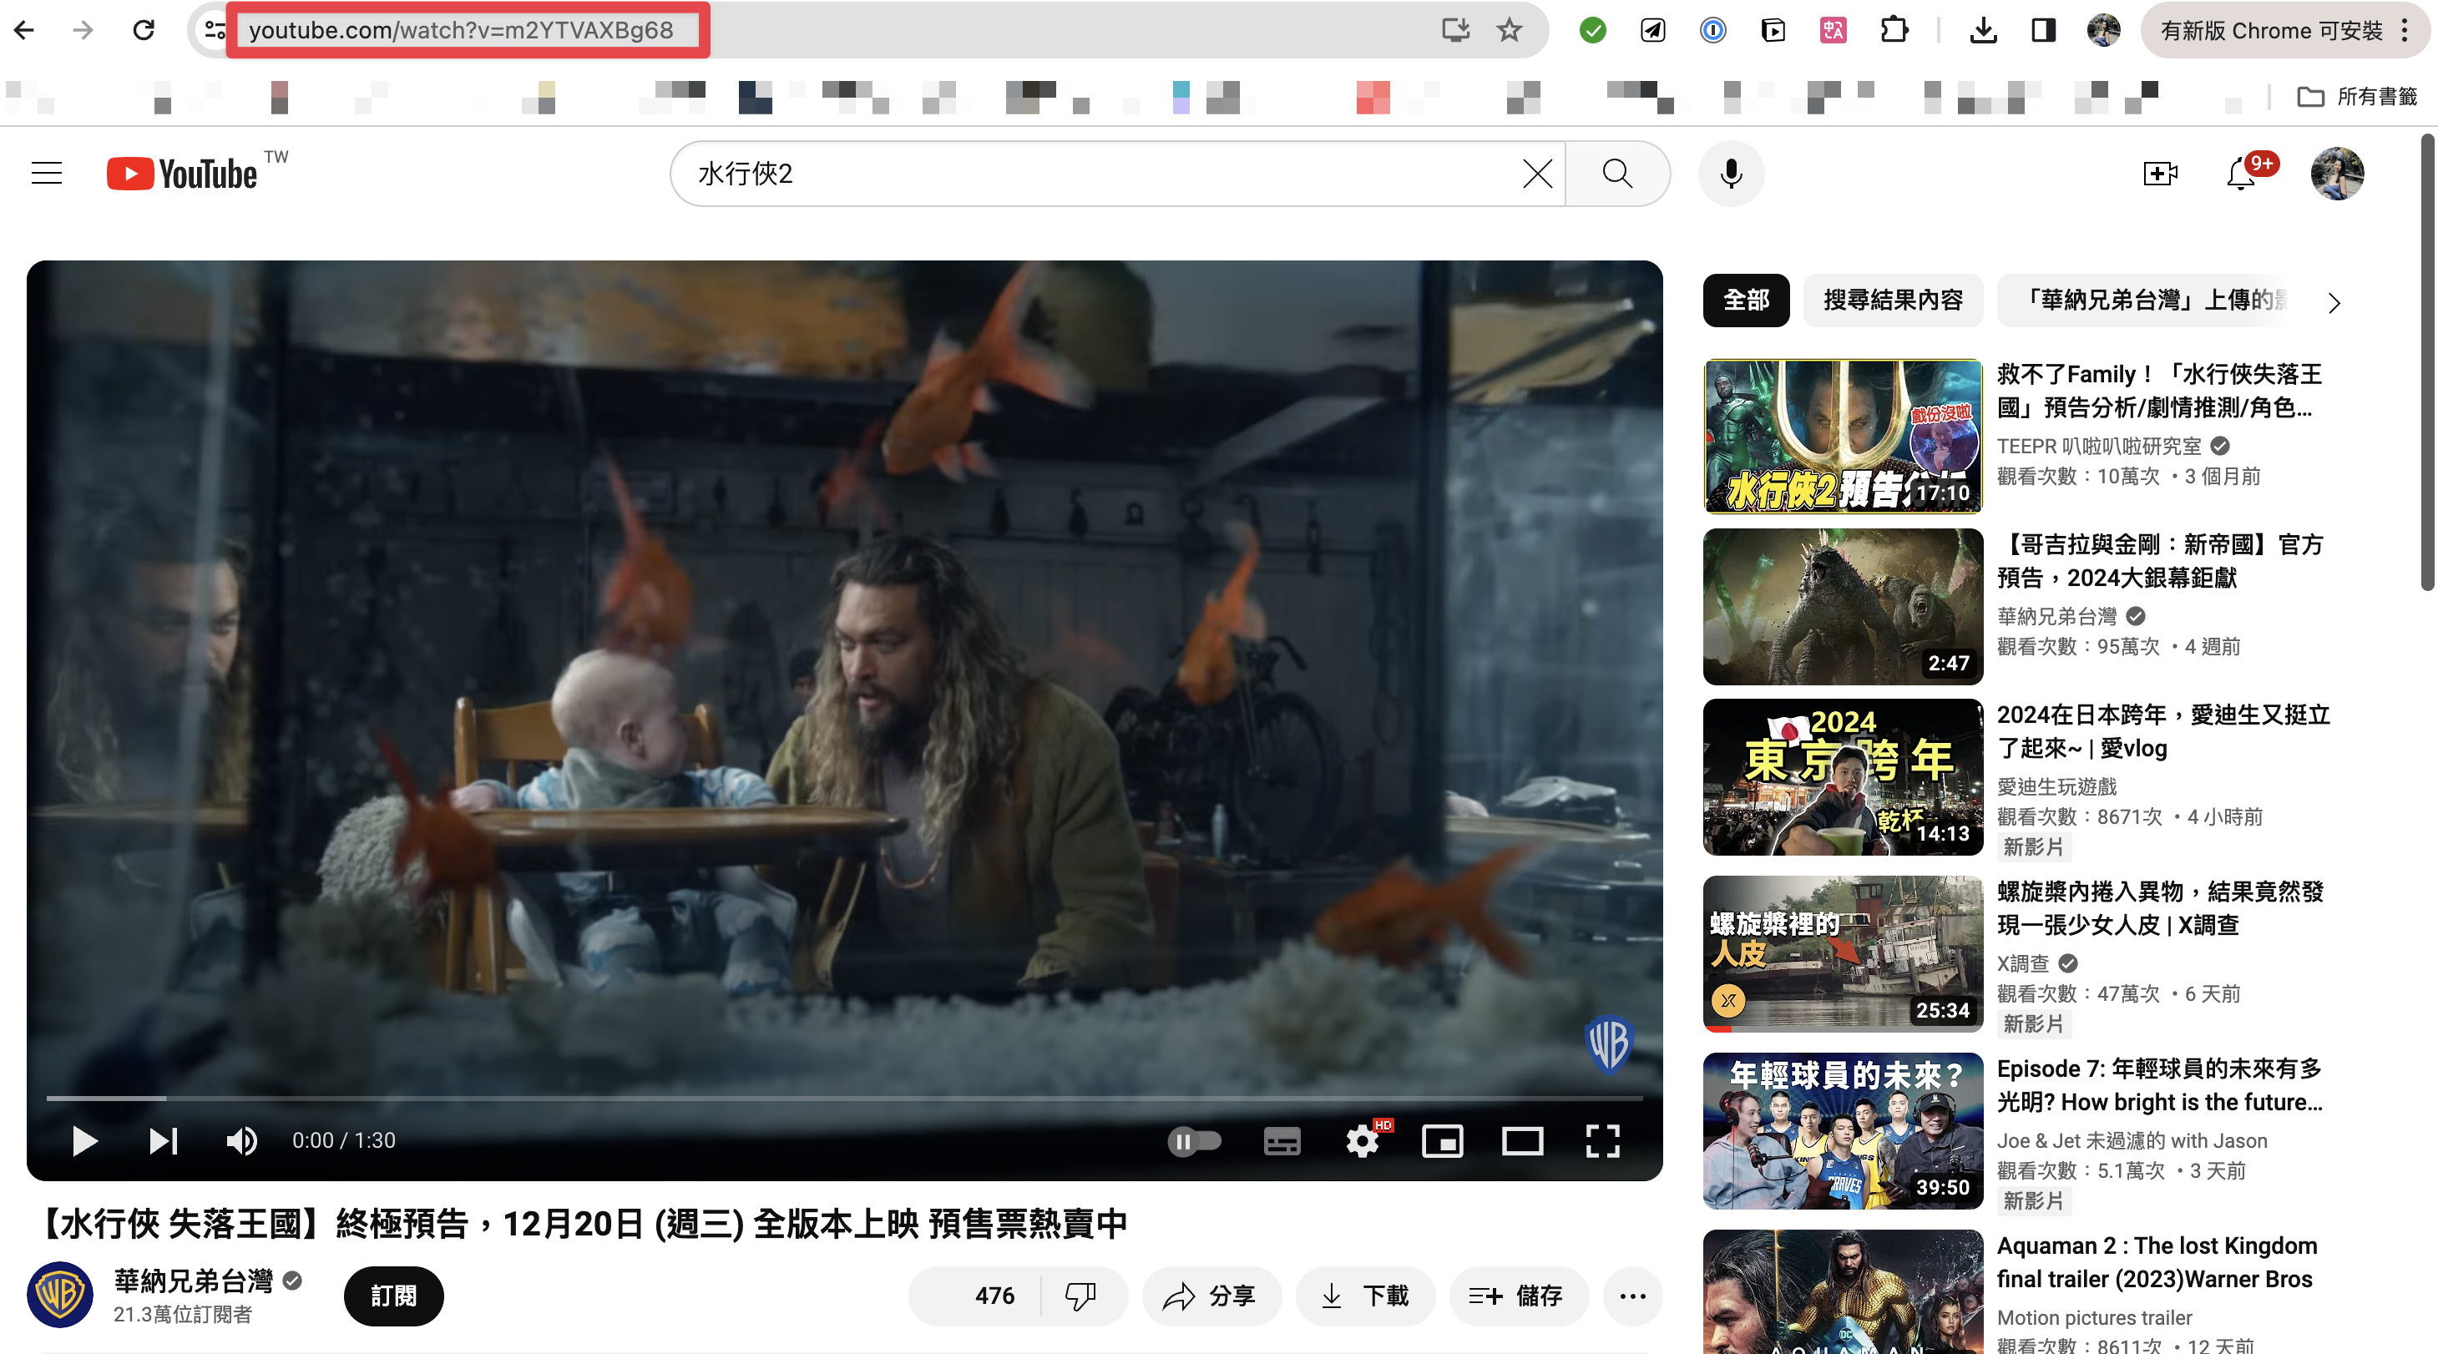Switch to theater mode view
Image resolution: width=2438 pixels, height=1354 pixels.
click(1522, 1141)
